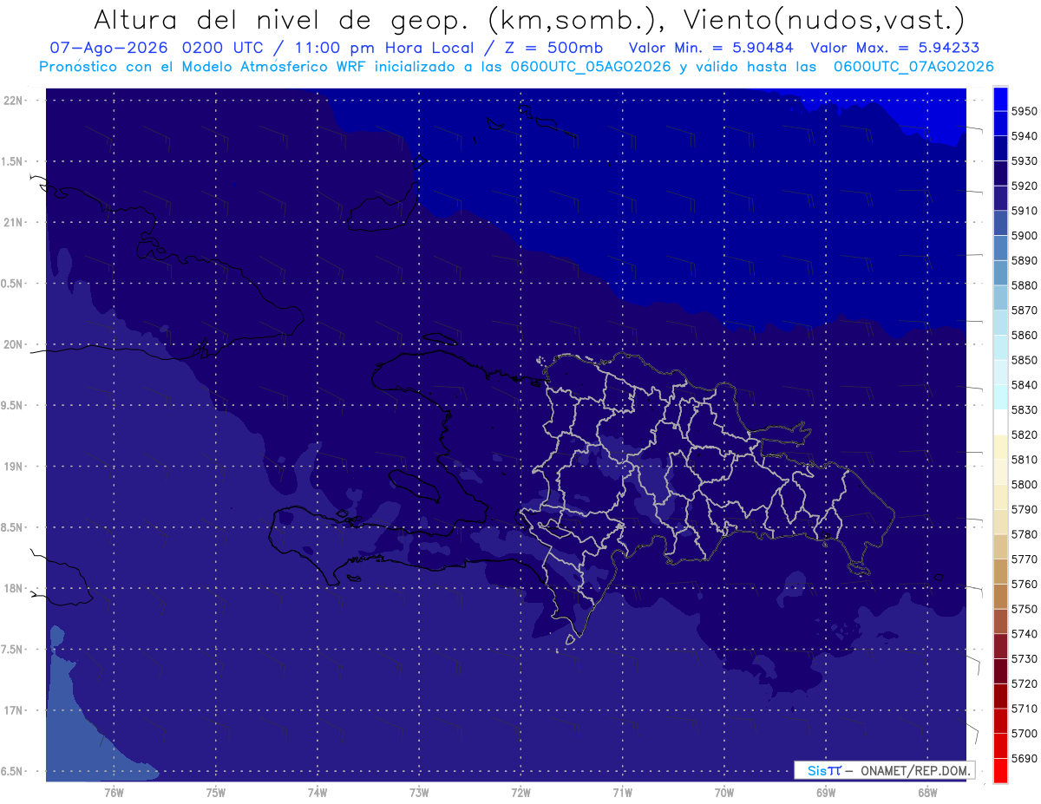Click the 71W longitude axis label
1041x804 pixels.
(x=622, y=792)
